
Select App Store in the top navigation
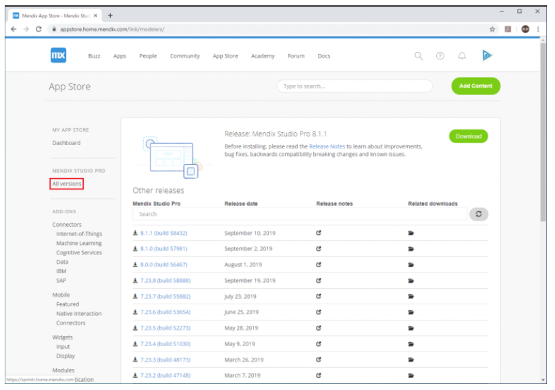click(225, 56)
